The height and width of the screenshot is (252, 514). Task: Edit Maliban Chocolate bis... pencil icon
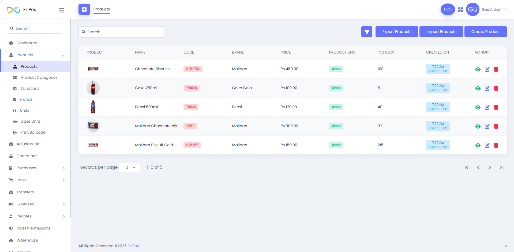click(487, 126)
